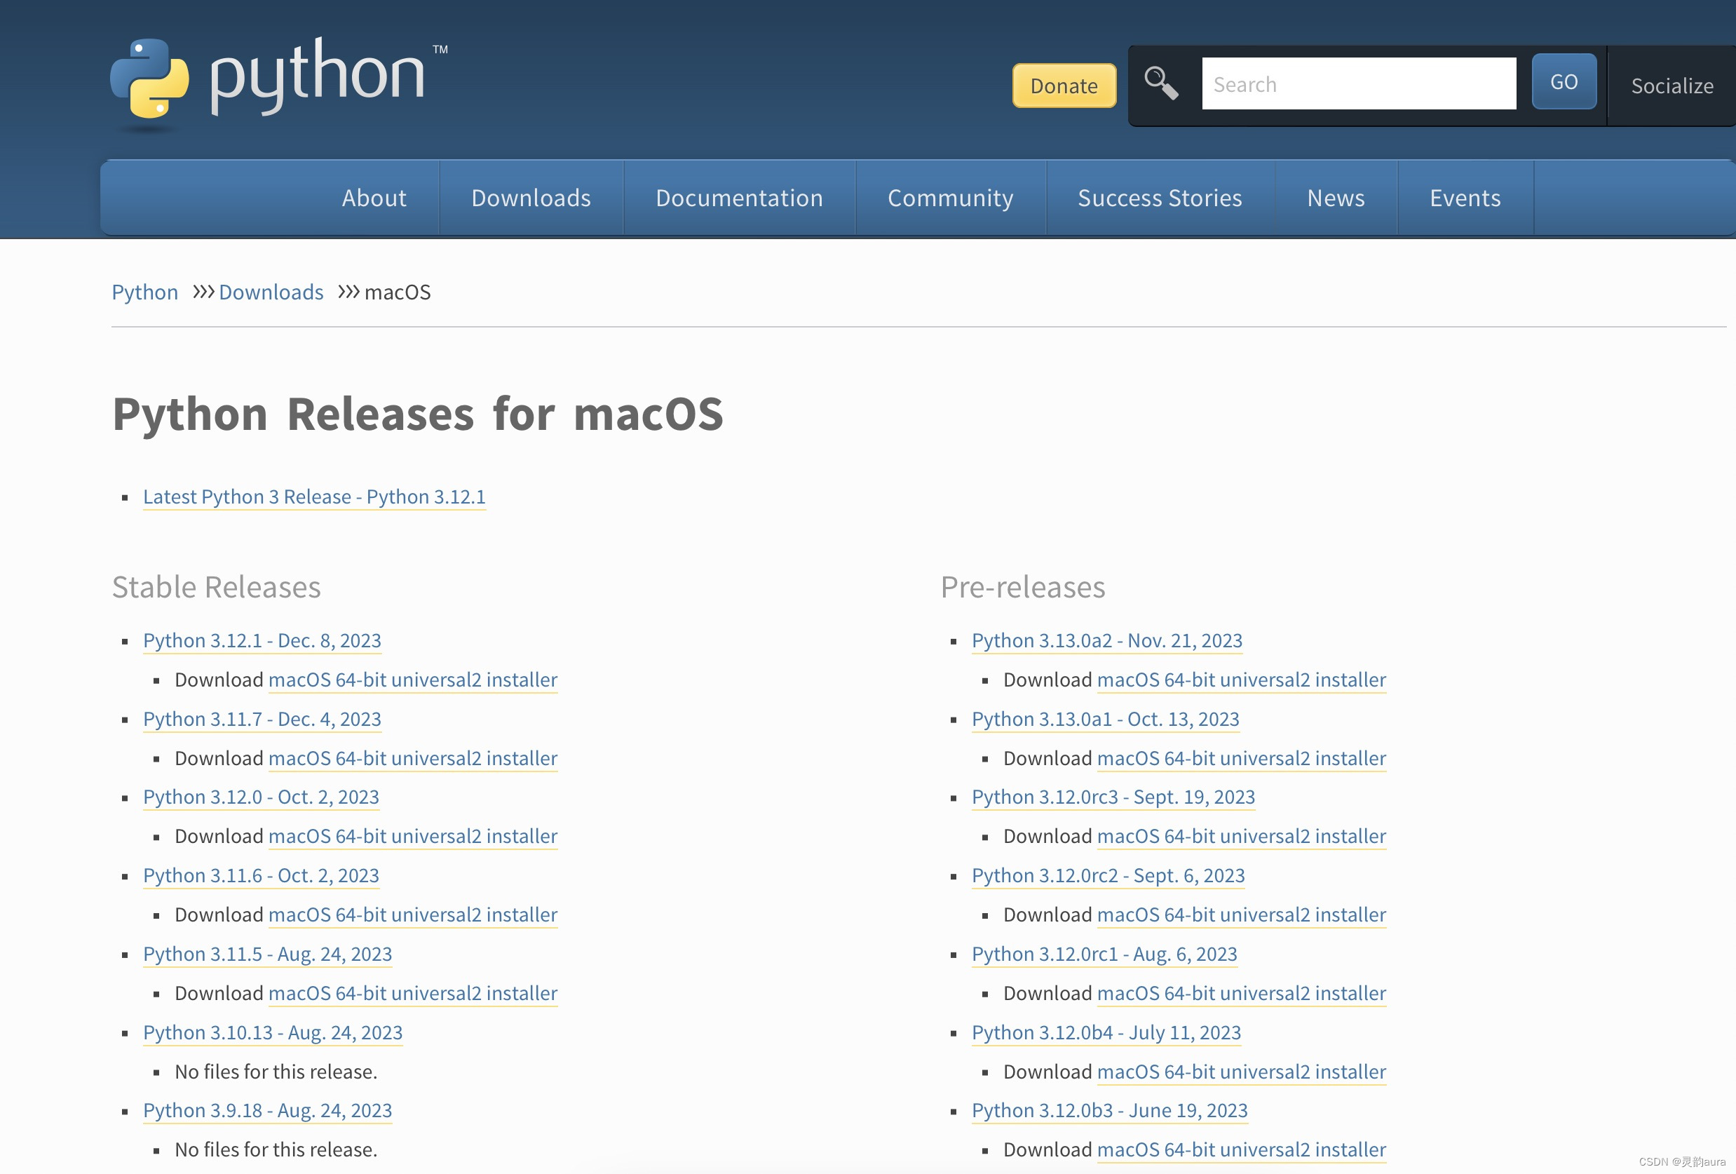Go to Success Stories section
The width and height of the screenshot is (1736, 1174).
coord(1160,198)
